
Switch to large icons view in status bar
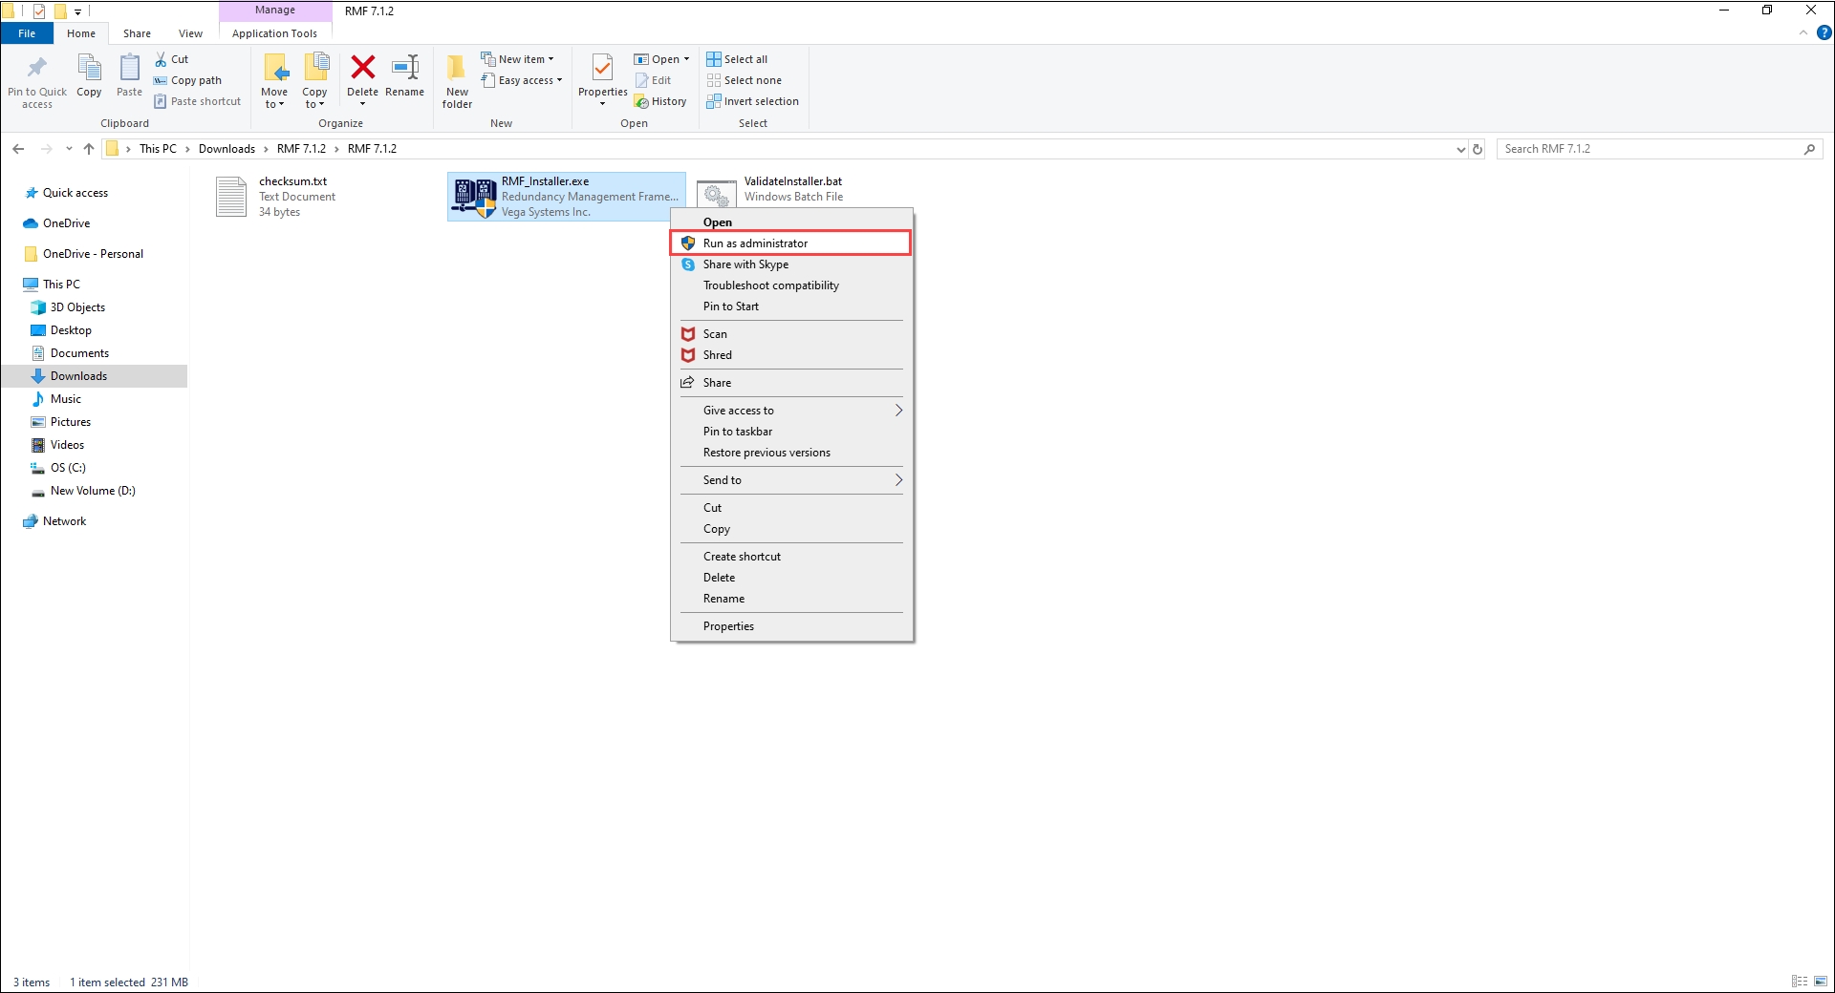1821,982
